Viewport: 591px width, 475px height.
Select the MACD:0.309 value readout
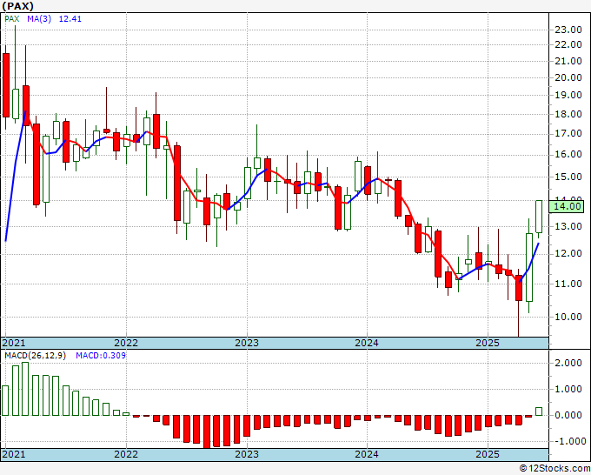101,356
